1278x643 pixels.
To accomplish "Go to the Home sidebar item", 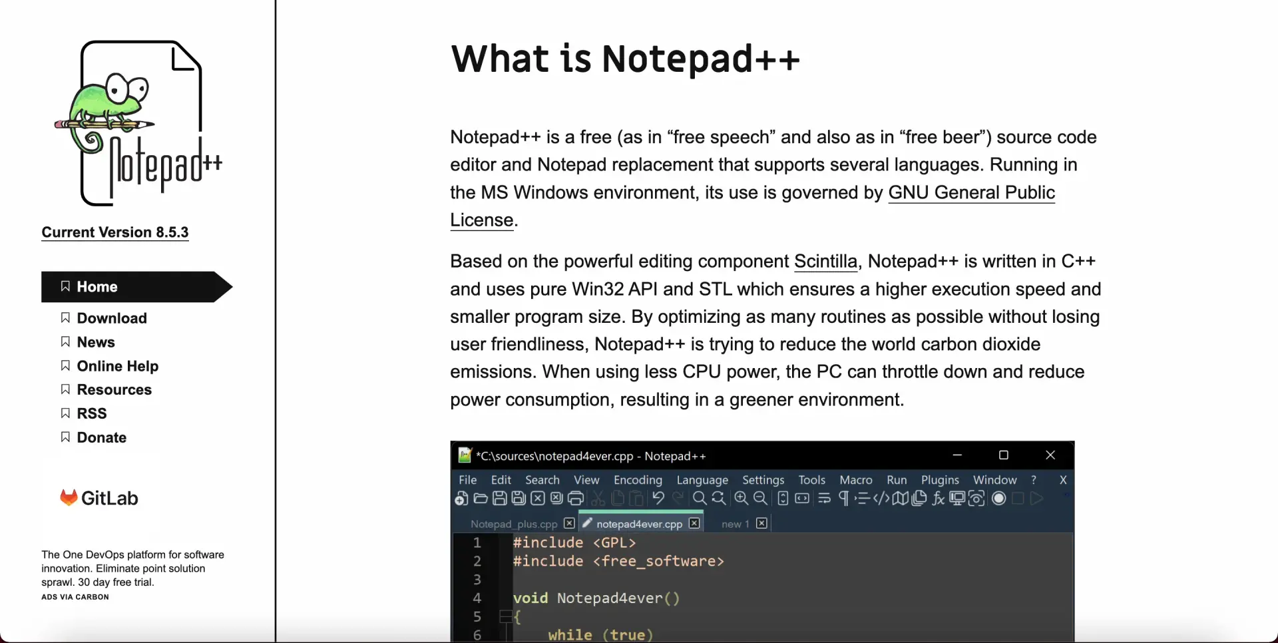I will [137, 287].
